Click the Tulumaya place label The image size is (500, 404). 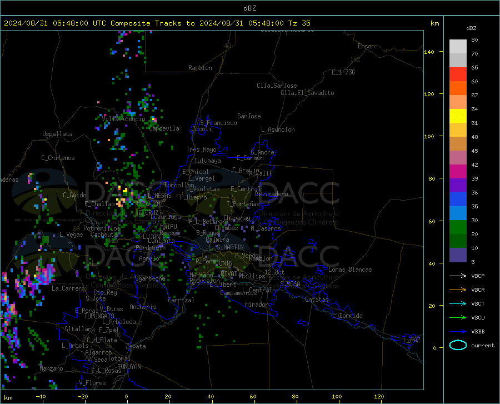208,161
